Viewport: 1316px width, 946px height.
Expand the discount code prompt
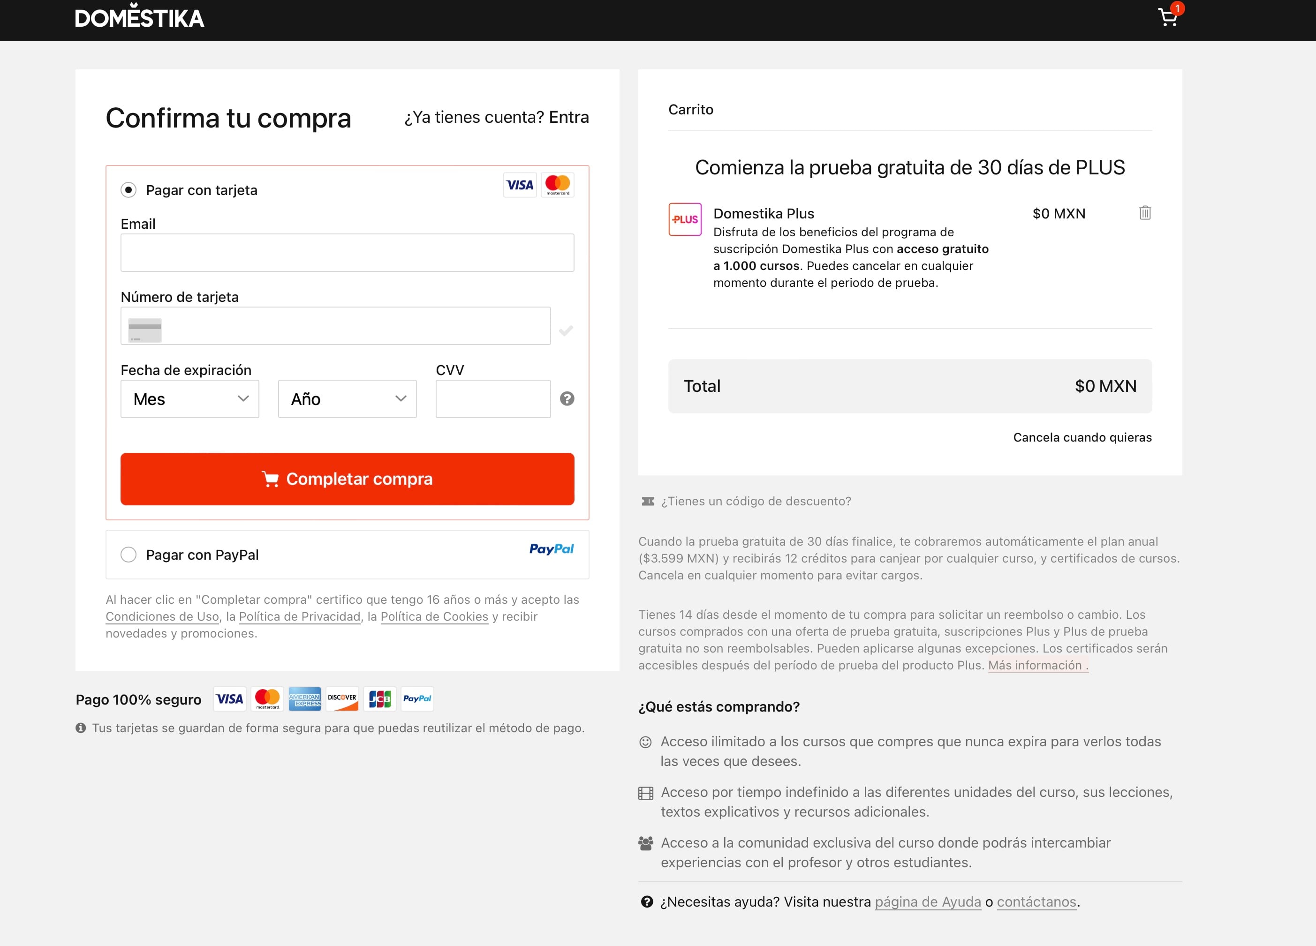[755, 501]
